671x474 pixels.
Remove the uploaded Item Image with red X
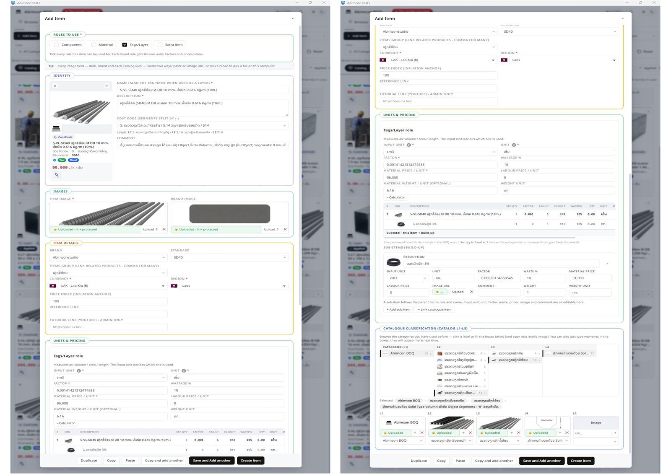pos(164,229)
